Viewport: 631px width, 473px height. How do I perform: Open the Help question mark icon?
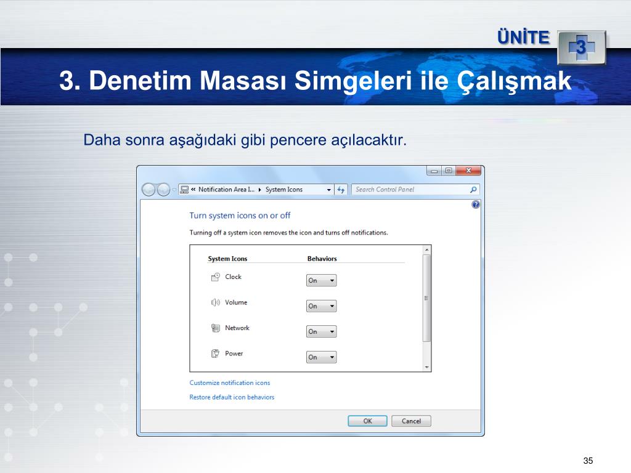(476, 204)
